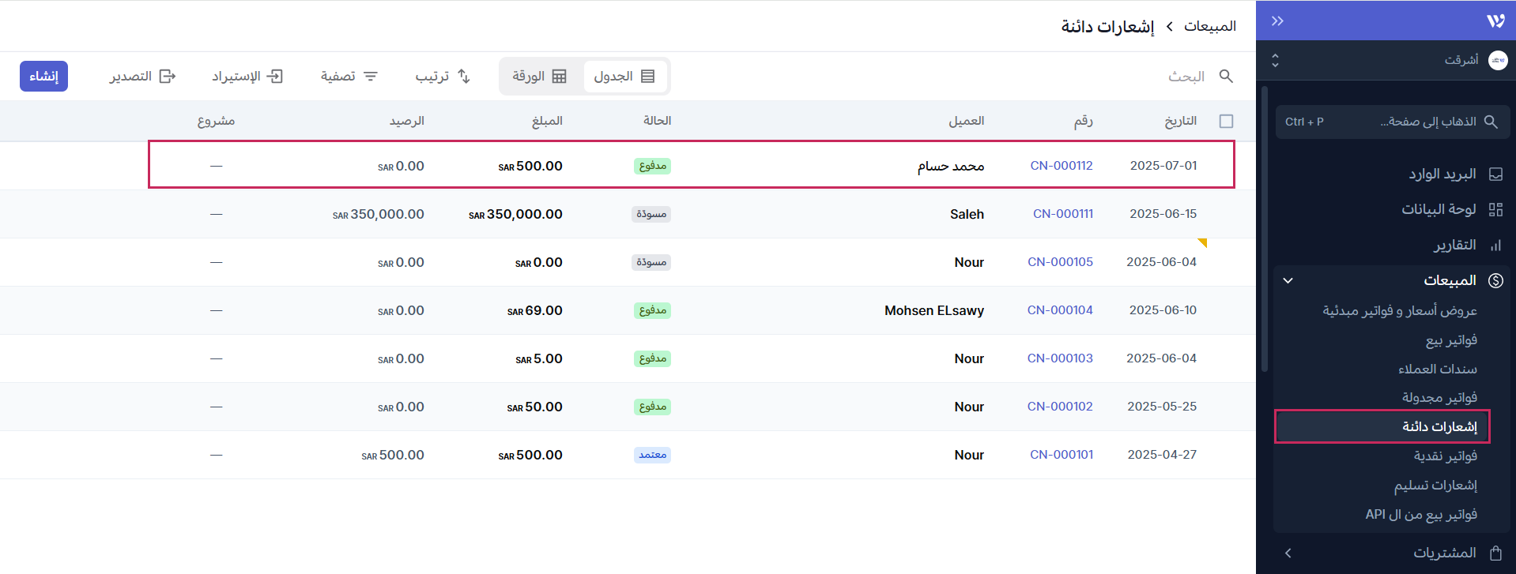Open delivery notes in sidebar
Screen dimensions: 1516x574
1435,485
